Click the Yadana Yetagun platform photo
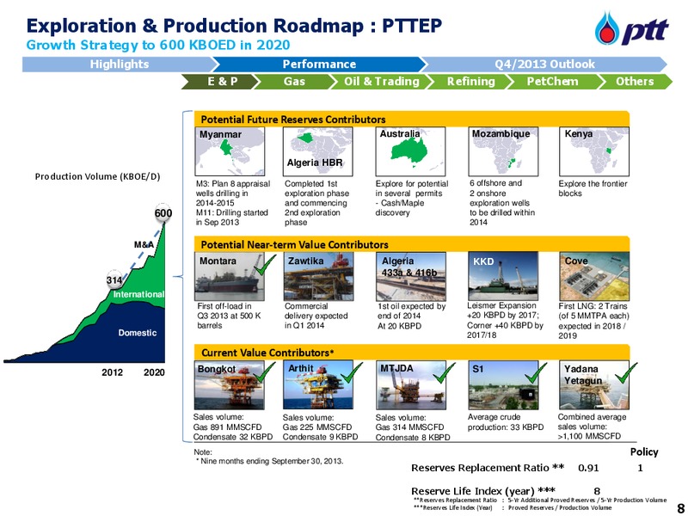This screenshot has width=688, height=516. (x=594, y=385)
